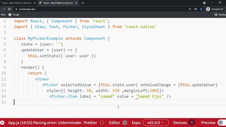Open the Google bookmark
Viewport: 226px width, 127px height.
pos(14,15)
